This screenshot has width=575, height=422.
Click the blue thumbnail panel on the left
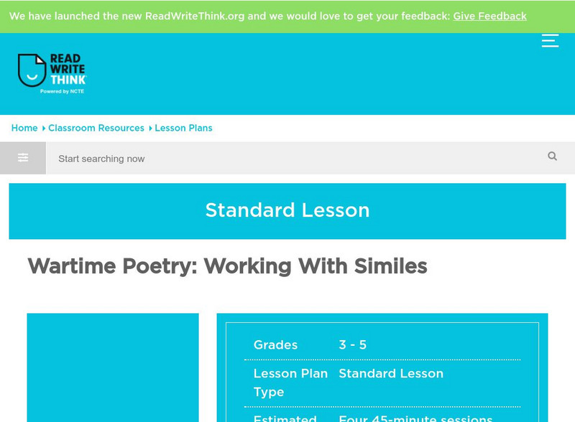[x=113, y=367]
